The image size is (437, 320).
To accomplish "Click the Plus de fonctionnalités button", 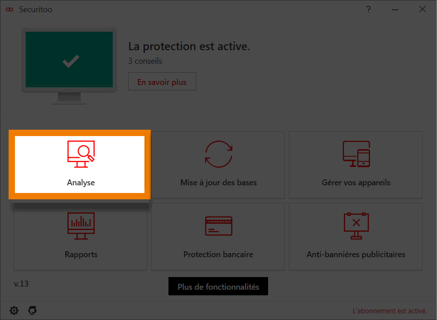I will pos(218,287).
